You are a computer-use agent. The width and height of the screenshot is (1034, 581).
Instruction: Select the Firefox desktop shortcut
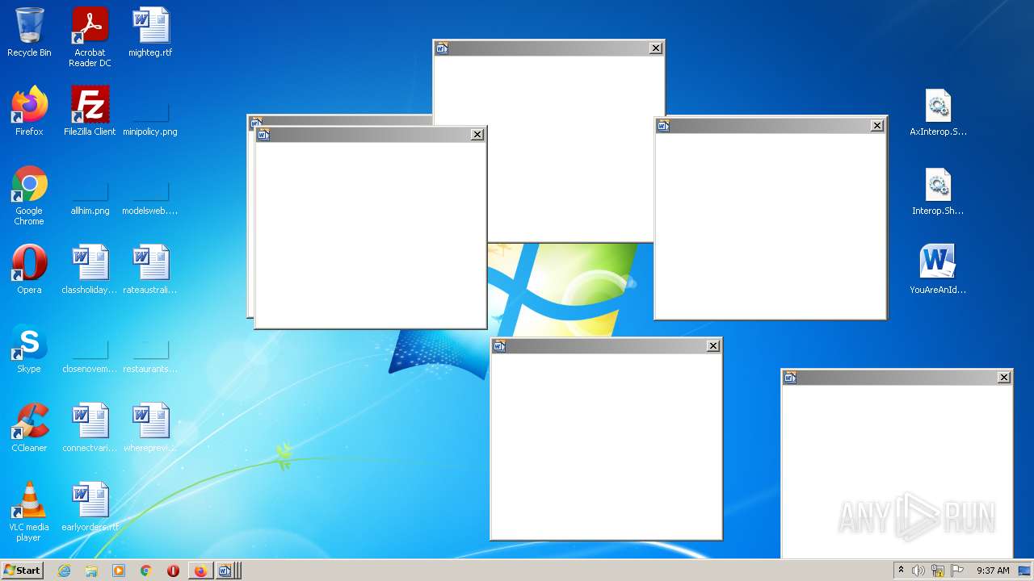[x=29, y=111]
